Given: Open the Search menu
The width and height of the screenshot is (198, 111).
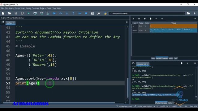Looking at the screenshot, I should pos(11,8).
